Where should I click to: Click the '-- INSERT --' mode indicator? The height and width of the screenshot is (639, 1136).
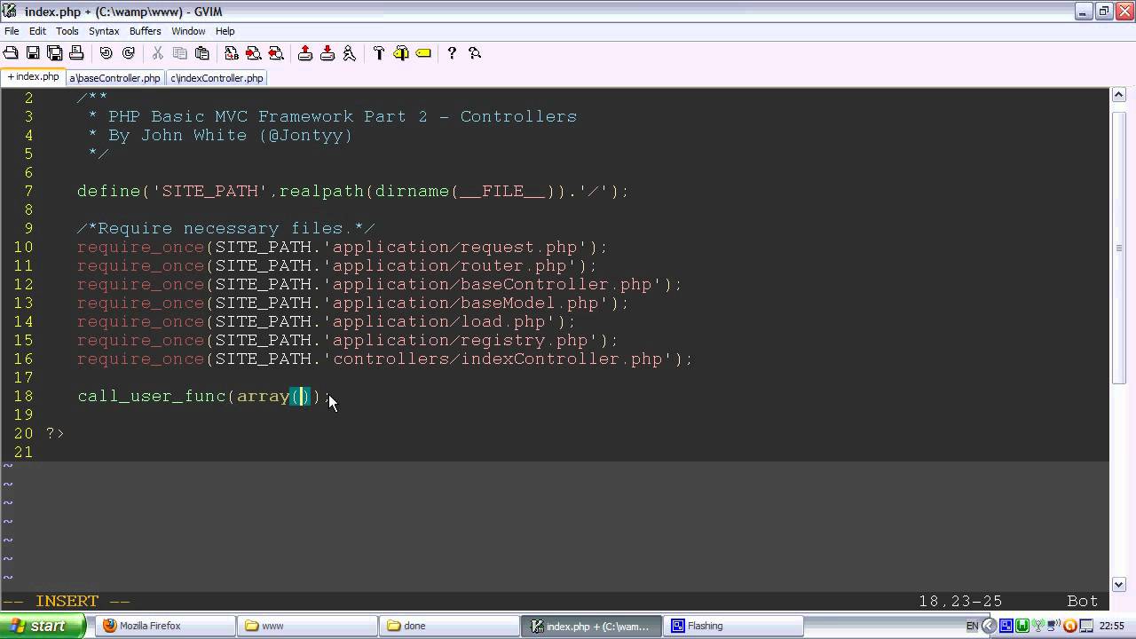[67, 601]
